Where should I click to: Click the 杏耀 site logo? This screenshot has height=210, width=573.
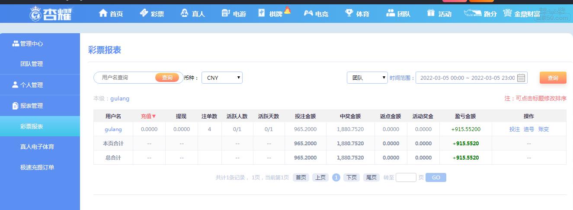point(51,13)
